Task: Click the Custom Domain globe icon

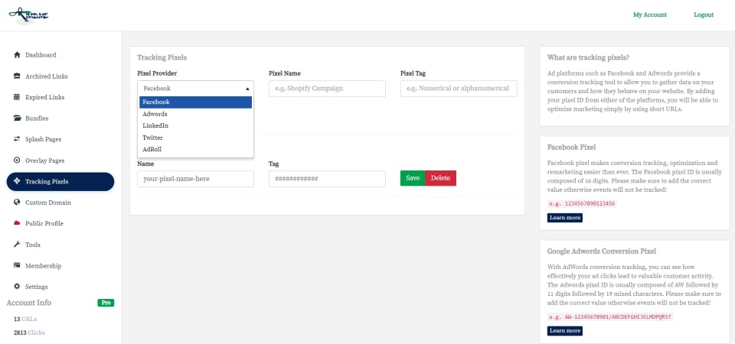Action: (x=17, y=203)
